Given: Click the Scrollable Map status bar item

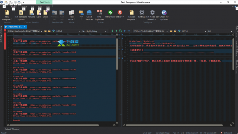Looking at the screenshot, I should tap(163, 133).
